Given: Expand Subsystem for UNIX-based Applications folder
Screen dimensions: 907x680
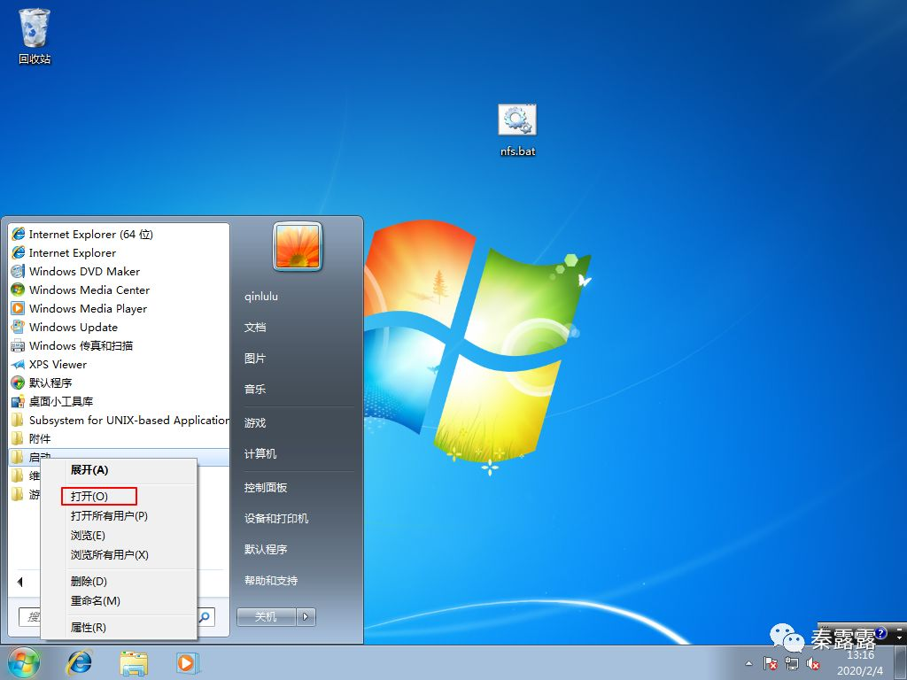Looking at the screenshot, I should 120,420.
